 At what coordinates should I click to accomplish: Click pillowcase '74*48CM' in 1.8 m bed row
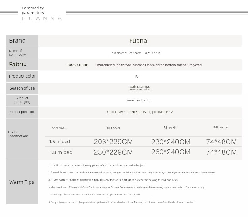(221, 152)
